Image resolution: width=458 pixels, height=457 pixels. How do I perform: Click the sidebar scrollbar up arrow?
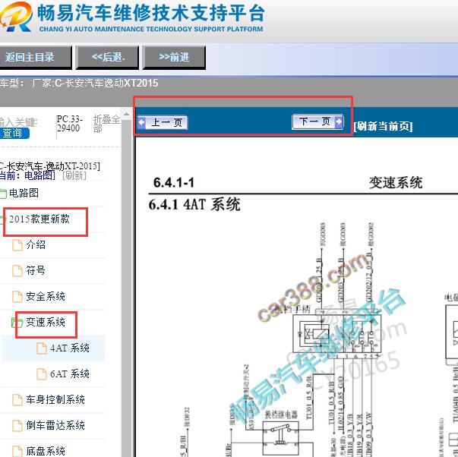coord(126,114)
